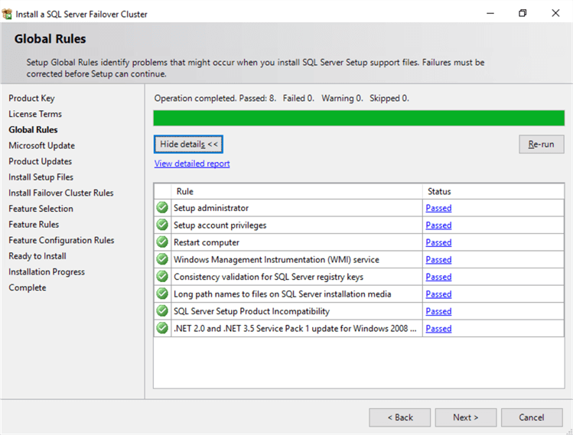This screenshot has width=573, height=435.
Task: Click the Next button
Action: pyautogui.click(x=466, y=417)
